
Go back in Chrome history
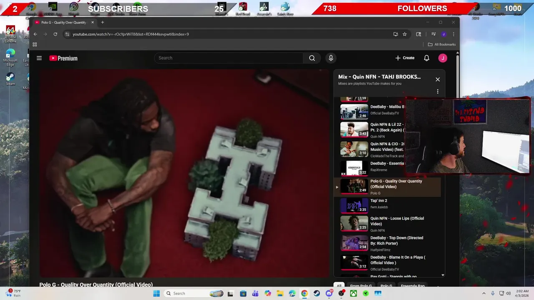pos(35,34)
